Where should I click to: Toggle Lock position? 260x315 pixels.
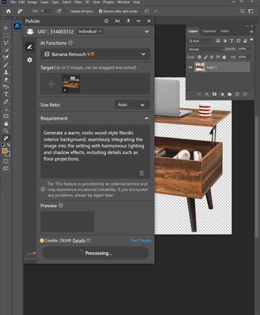click(211, 57)
